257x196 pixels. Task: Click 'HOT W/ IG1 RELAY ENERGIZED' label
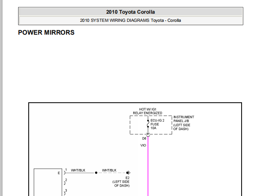(x=147, y=111)
